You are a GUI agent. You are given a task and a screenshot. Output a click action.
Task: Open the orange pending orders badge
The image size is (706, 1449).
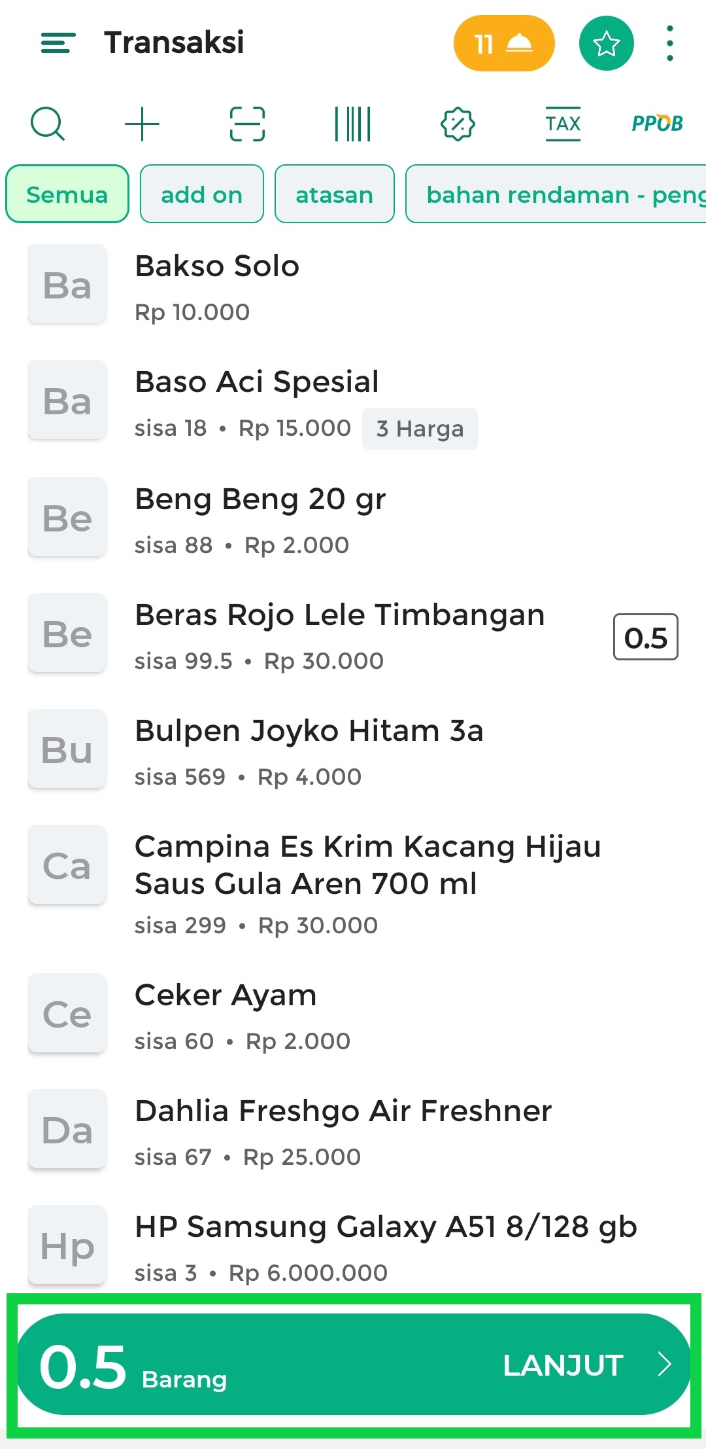click(x=503, y=43)
